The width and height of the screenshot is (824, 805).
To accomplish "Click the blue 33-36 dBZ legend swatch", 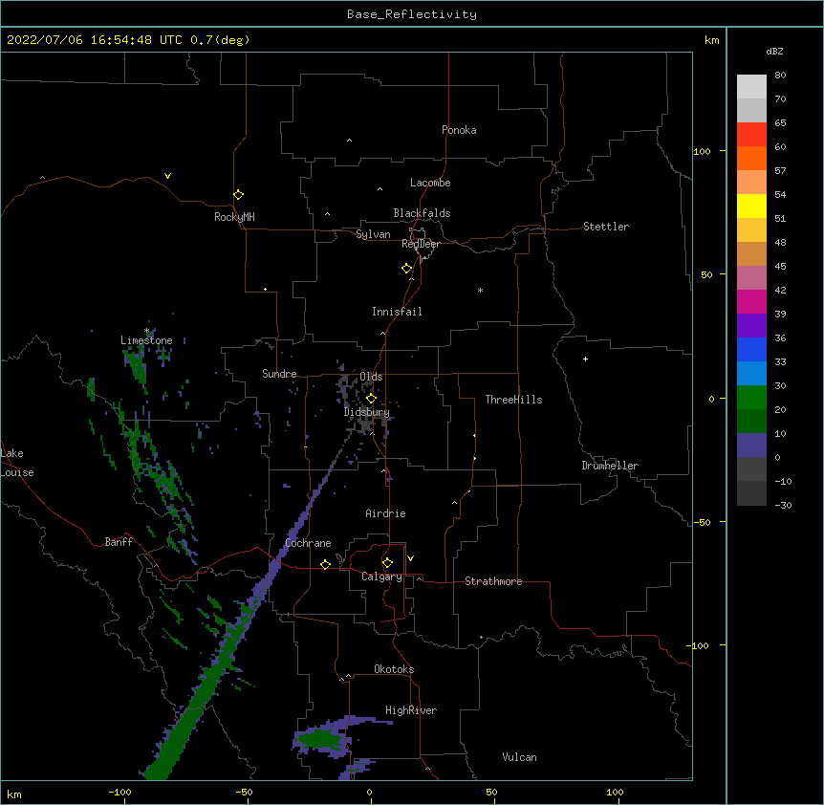I will pyautogui.click(x=751, y=349).
